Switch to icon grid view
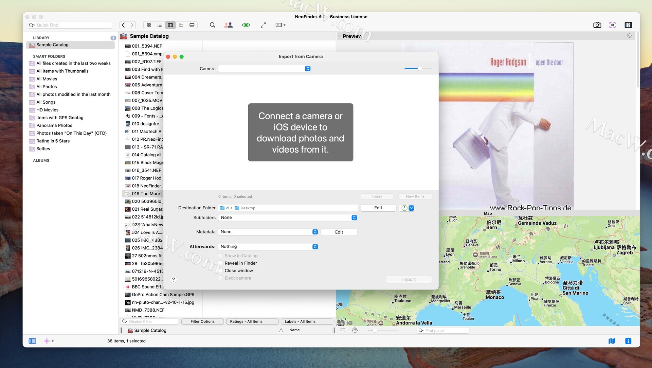652x368 pixels. click(x=149, y=25)
